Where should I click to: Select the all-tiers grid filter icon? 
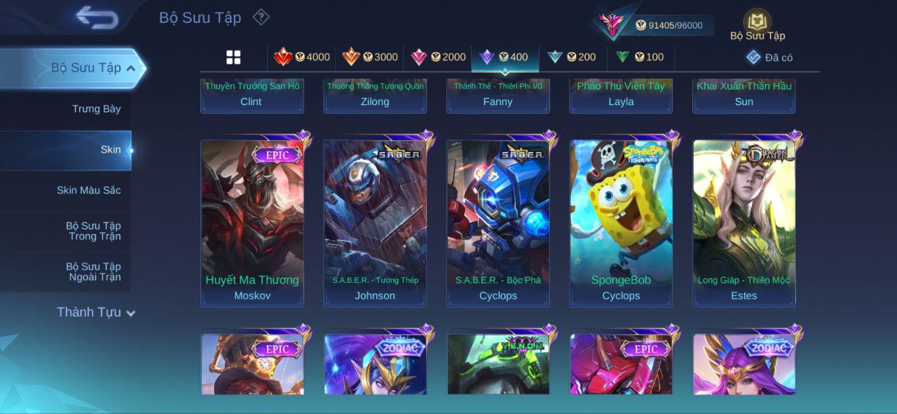(233, 57)
